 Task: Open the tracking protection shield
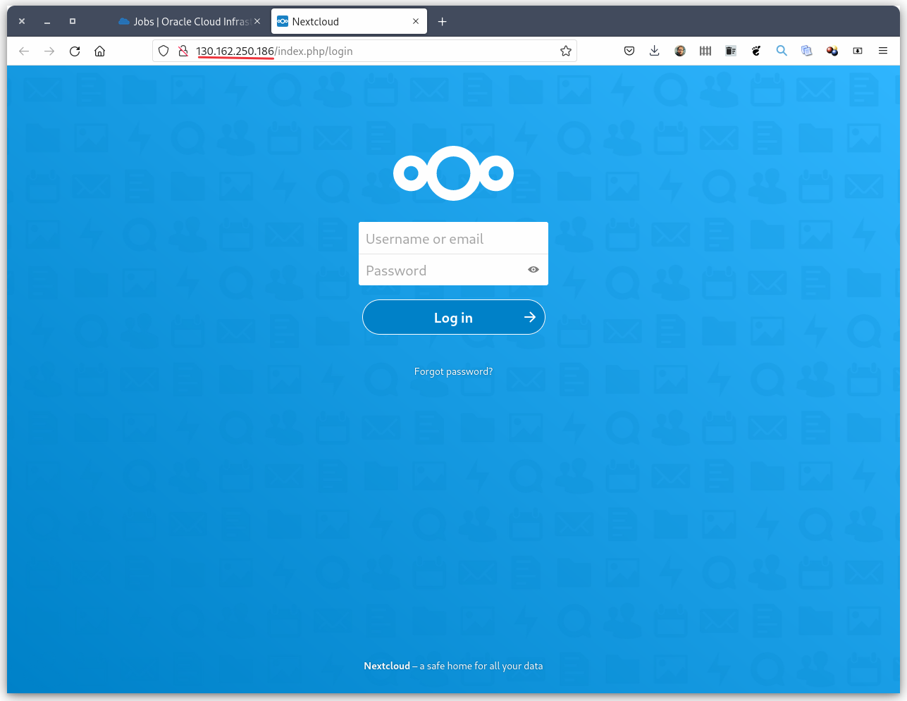click(163, 51)
